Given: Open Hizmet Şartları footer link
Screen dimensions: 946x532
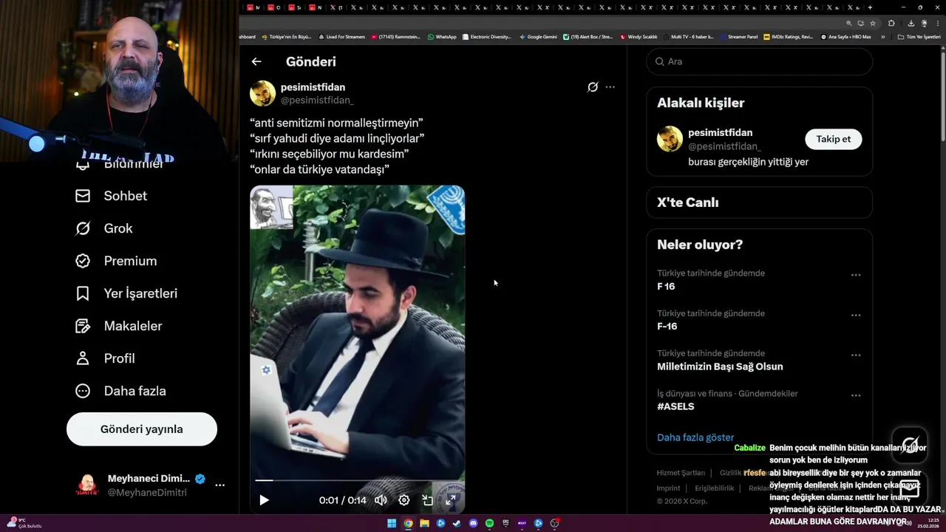Looking at the screenshot, I should [x=681, y=473].
